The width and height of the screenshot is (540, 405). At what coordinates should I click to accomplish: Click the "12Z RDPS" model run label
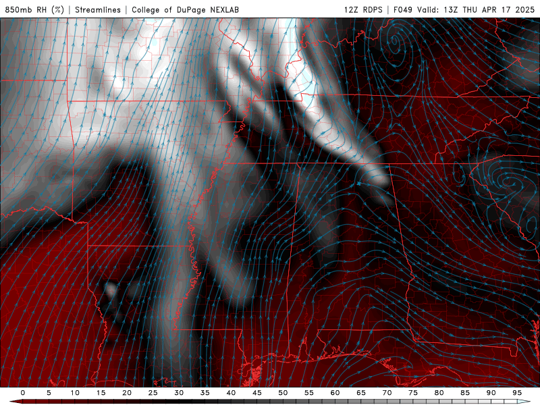[363, 9]
